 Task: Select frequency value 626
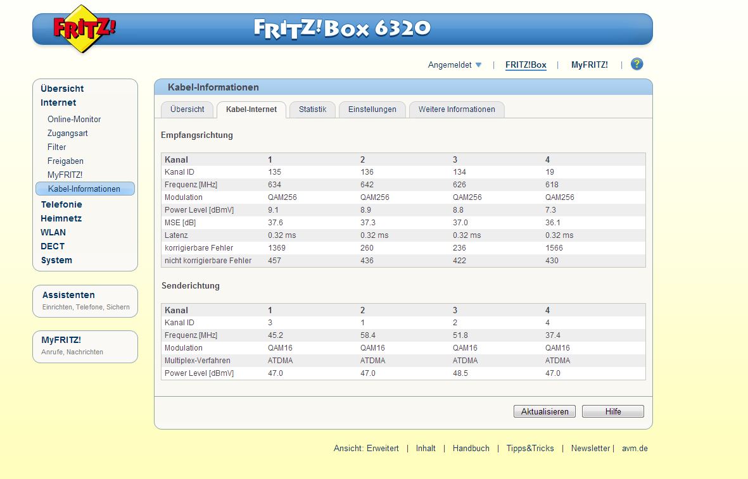459,185
